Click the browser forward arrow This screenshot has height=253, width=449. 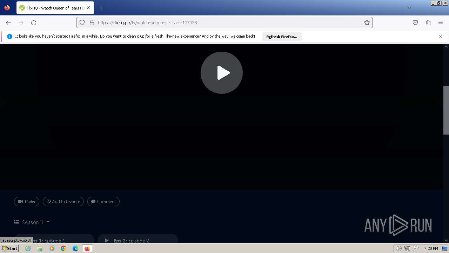pyautogui.click(x=21, y=22)
